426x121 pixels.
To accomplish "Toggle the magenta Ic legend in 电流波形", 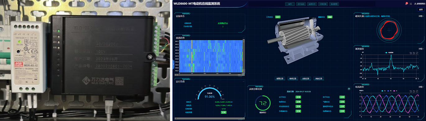I will (395, 91).
